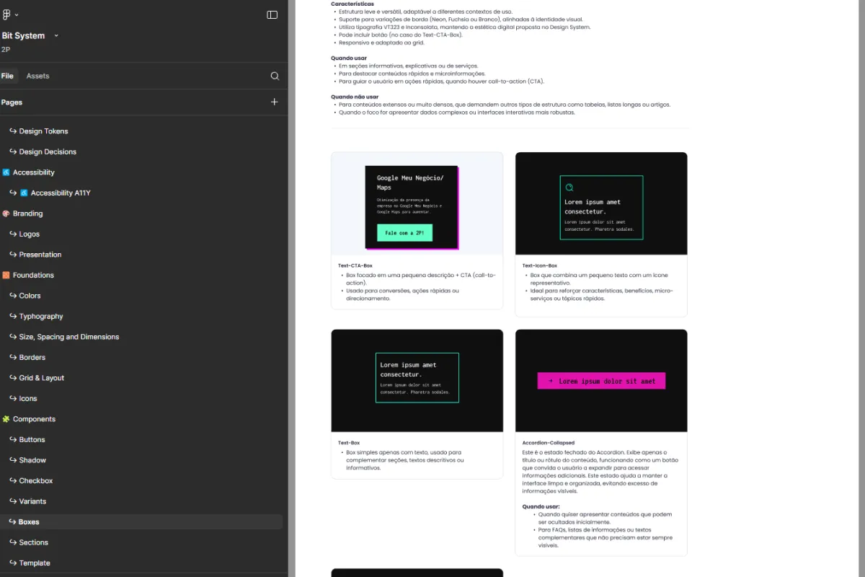Screen dimensions: 865x577
Task: Click the 'Fale com a 2P!' button
Action: [x=404, y=233]
